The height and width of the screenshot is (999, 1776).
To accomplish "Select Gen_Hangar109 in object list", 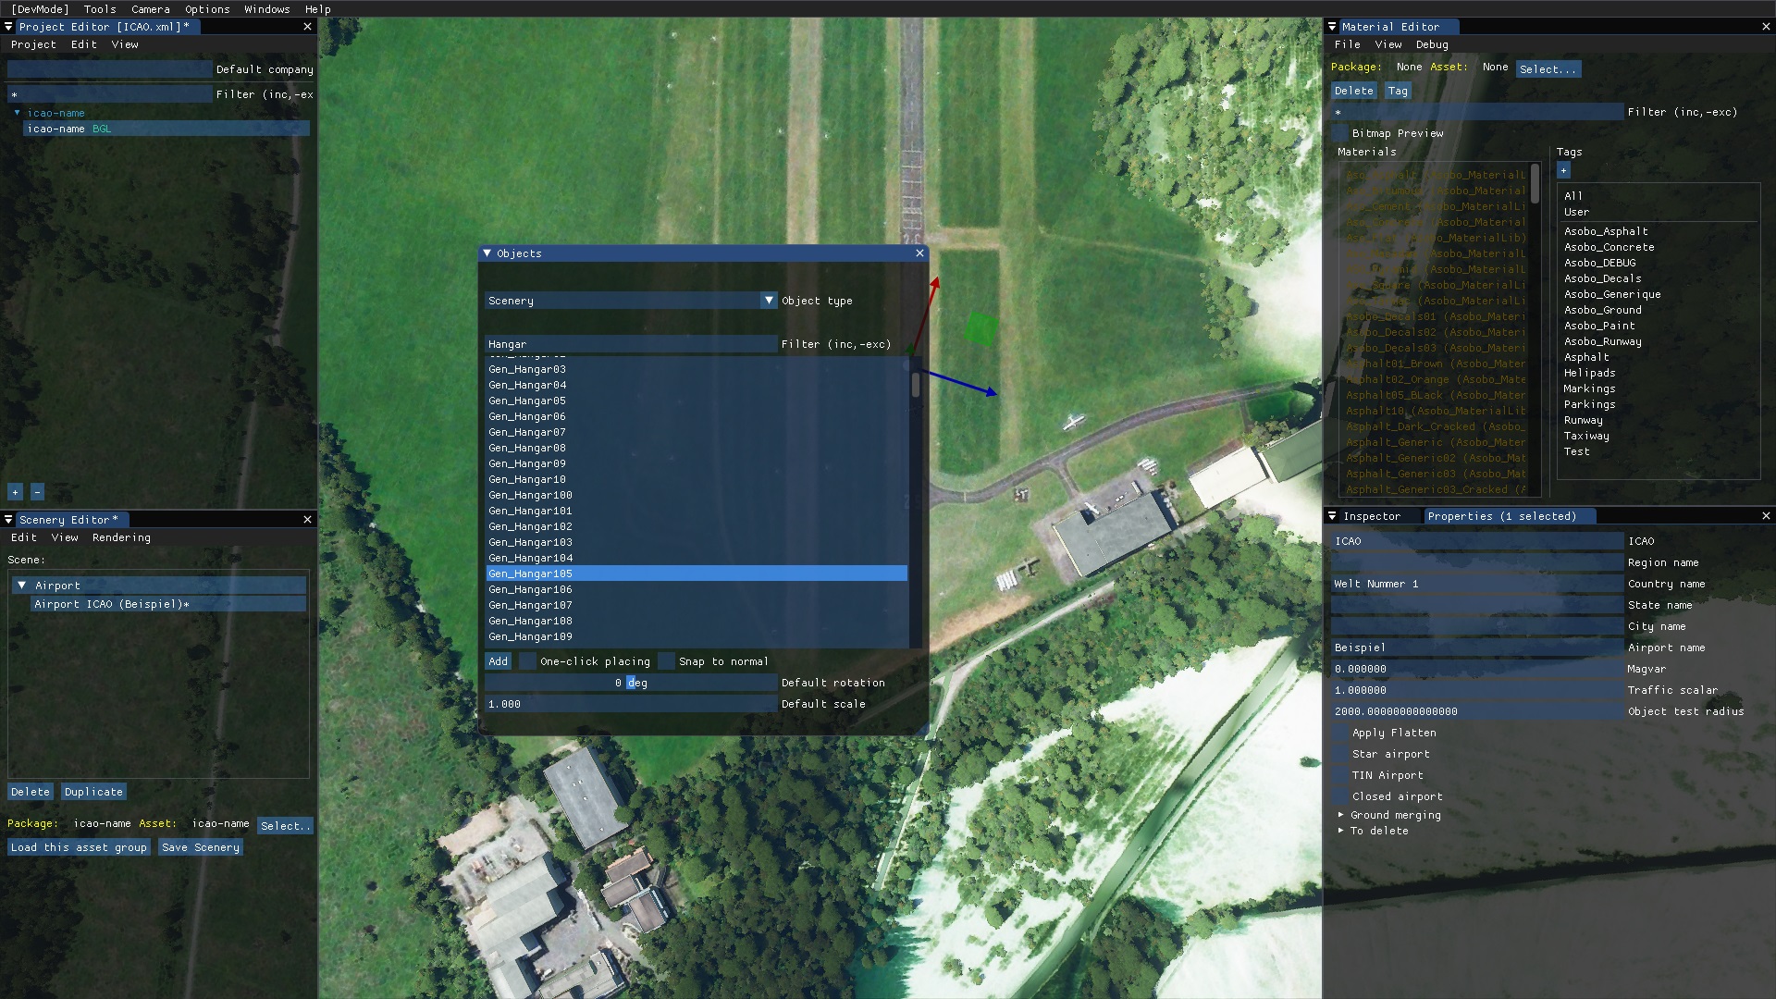I will (697, 636).
